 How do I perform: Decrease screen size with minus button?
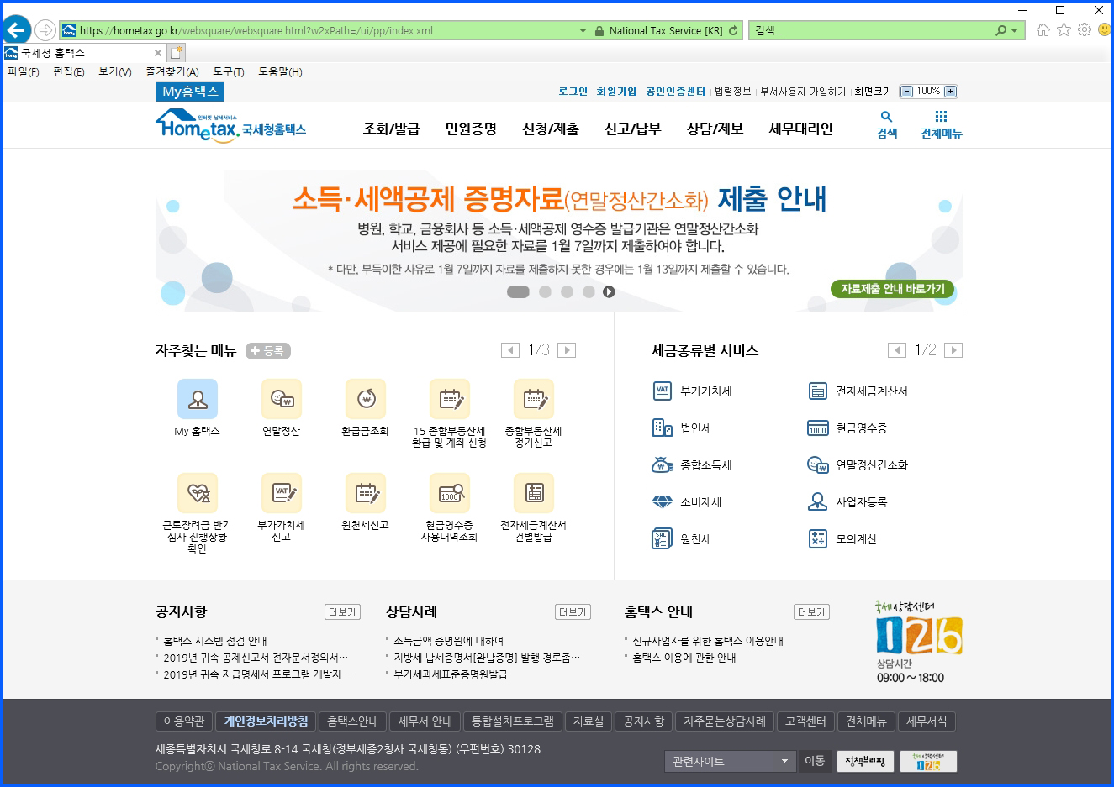(906, 92)
